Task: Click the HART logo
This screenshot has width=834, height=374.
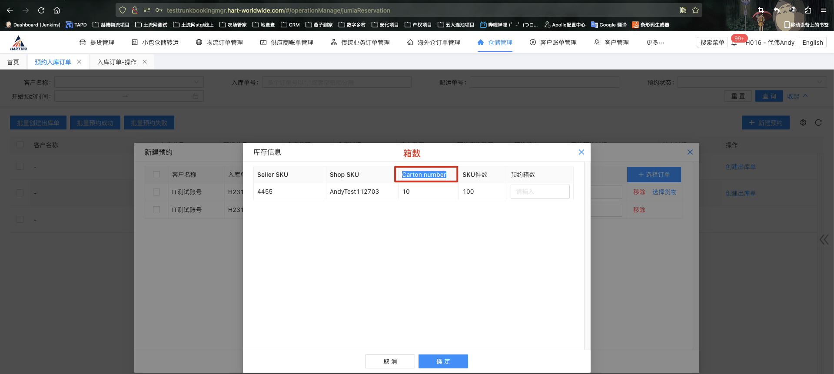Action: pos(19,43)
